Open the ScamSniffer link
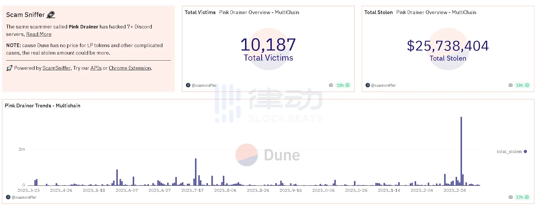This screenshot has height=207, width=537. pyautogui.click(x=56, y=68)
